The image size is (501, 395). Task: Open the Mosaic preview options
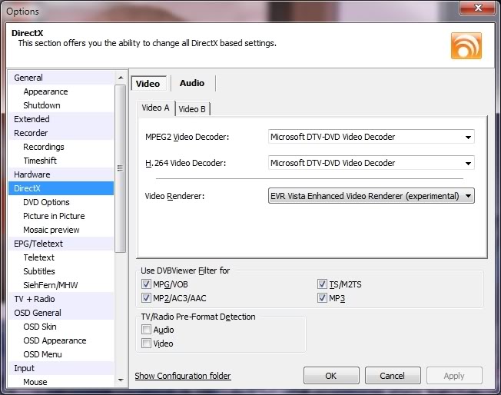click(61, 230)
